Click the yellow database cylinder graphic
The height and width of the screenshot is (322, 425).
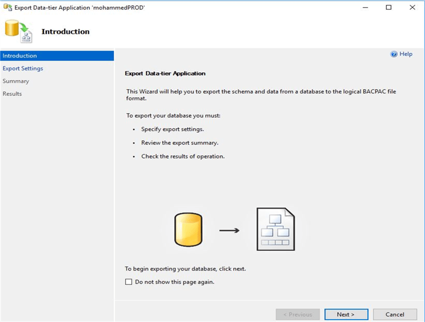(x=188, y=230)
